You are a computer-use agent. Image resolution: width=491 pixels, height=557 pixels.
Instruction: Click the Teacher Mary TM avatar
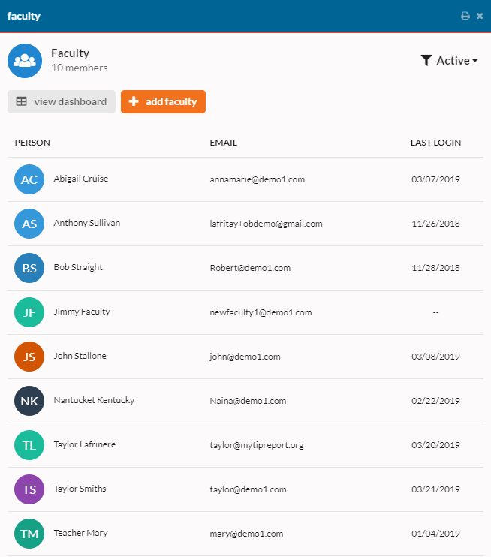point(29,534)
